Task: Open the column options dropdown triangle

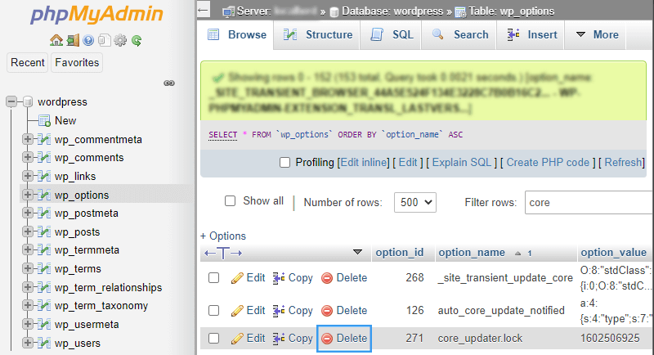Action: (x=357, y=252)
